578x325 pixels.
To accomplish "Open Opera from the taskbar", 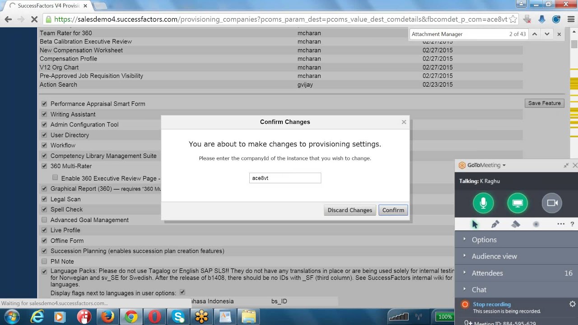I will [x=154, y=316].
